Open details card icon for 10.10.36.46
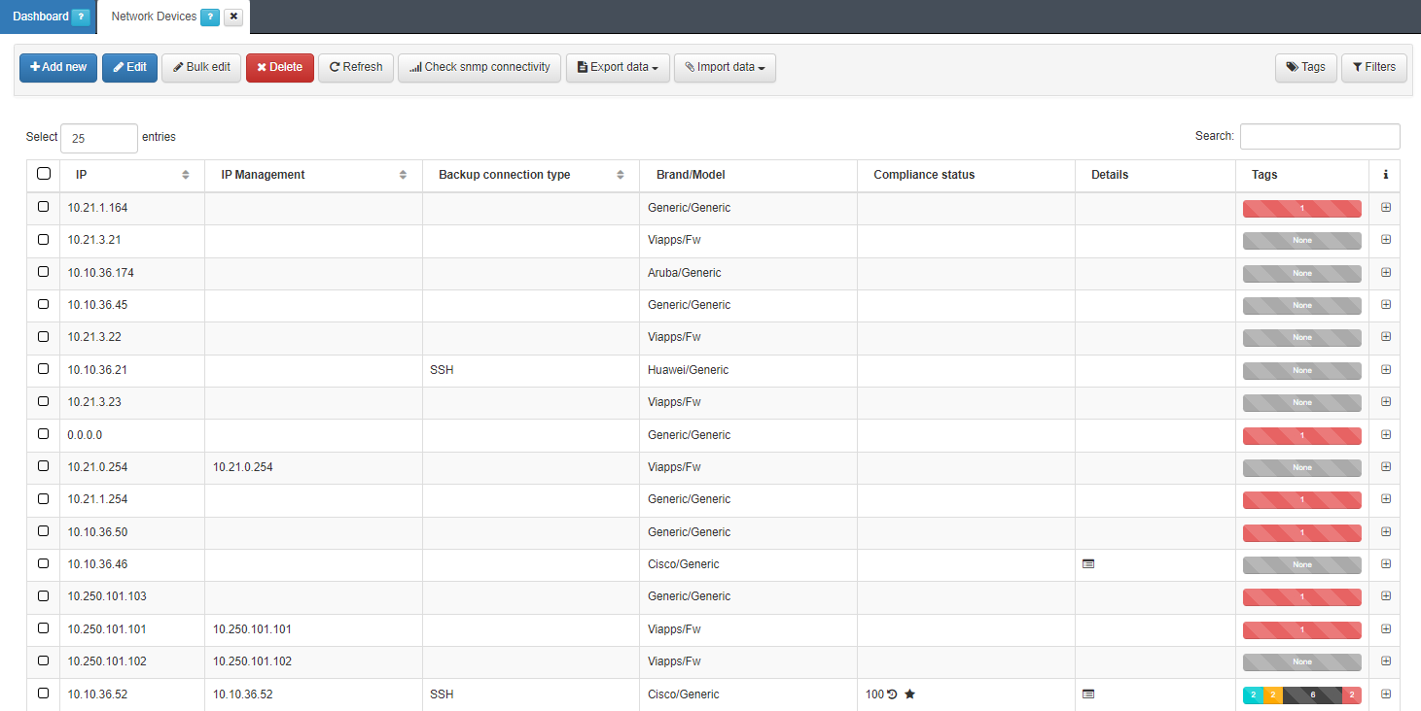This screenshot has width=1421, height=711. coord(1088,564)
